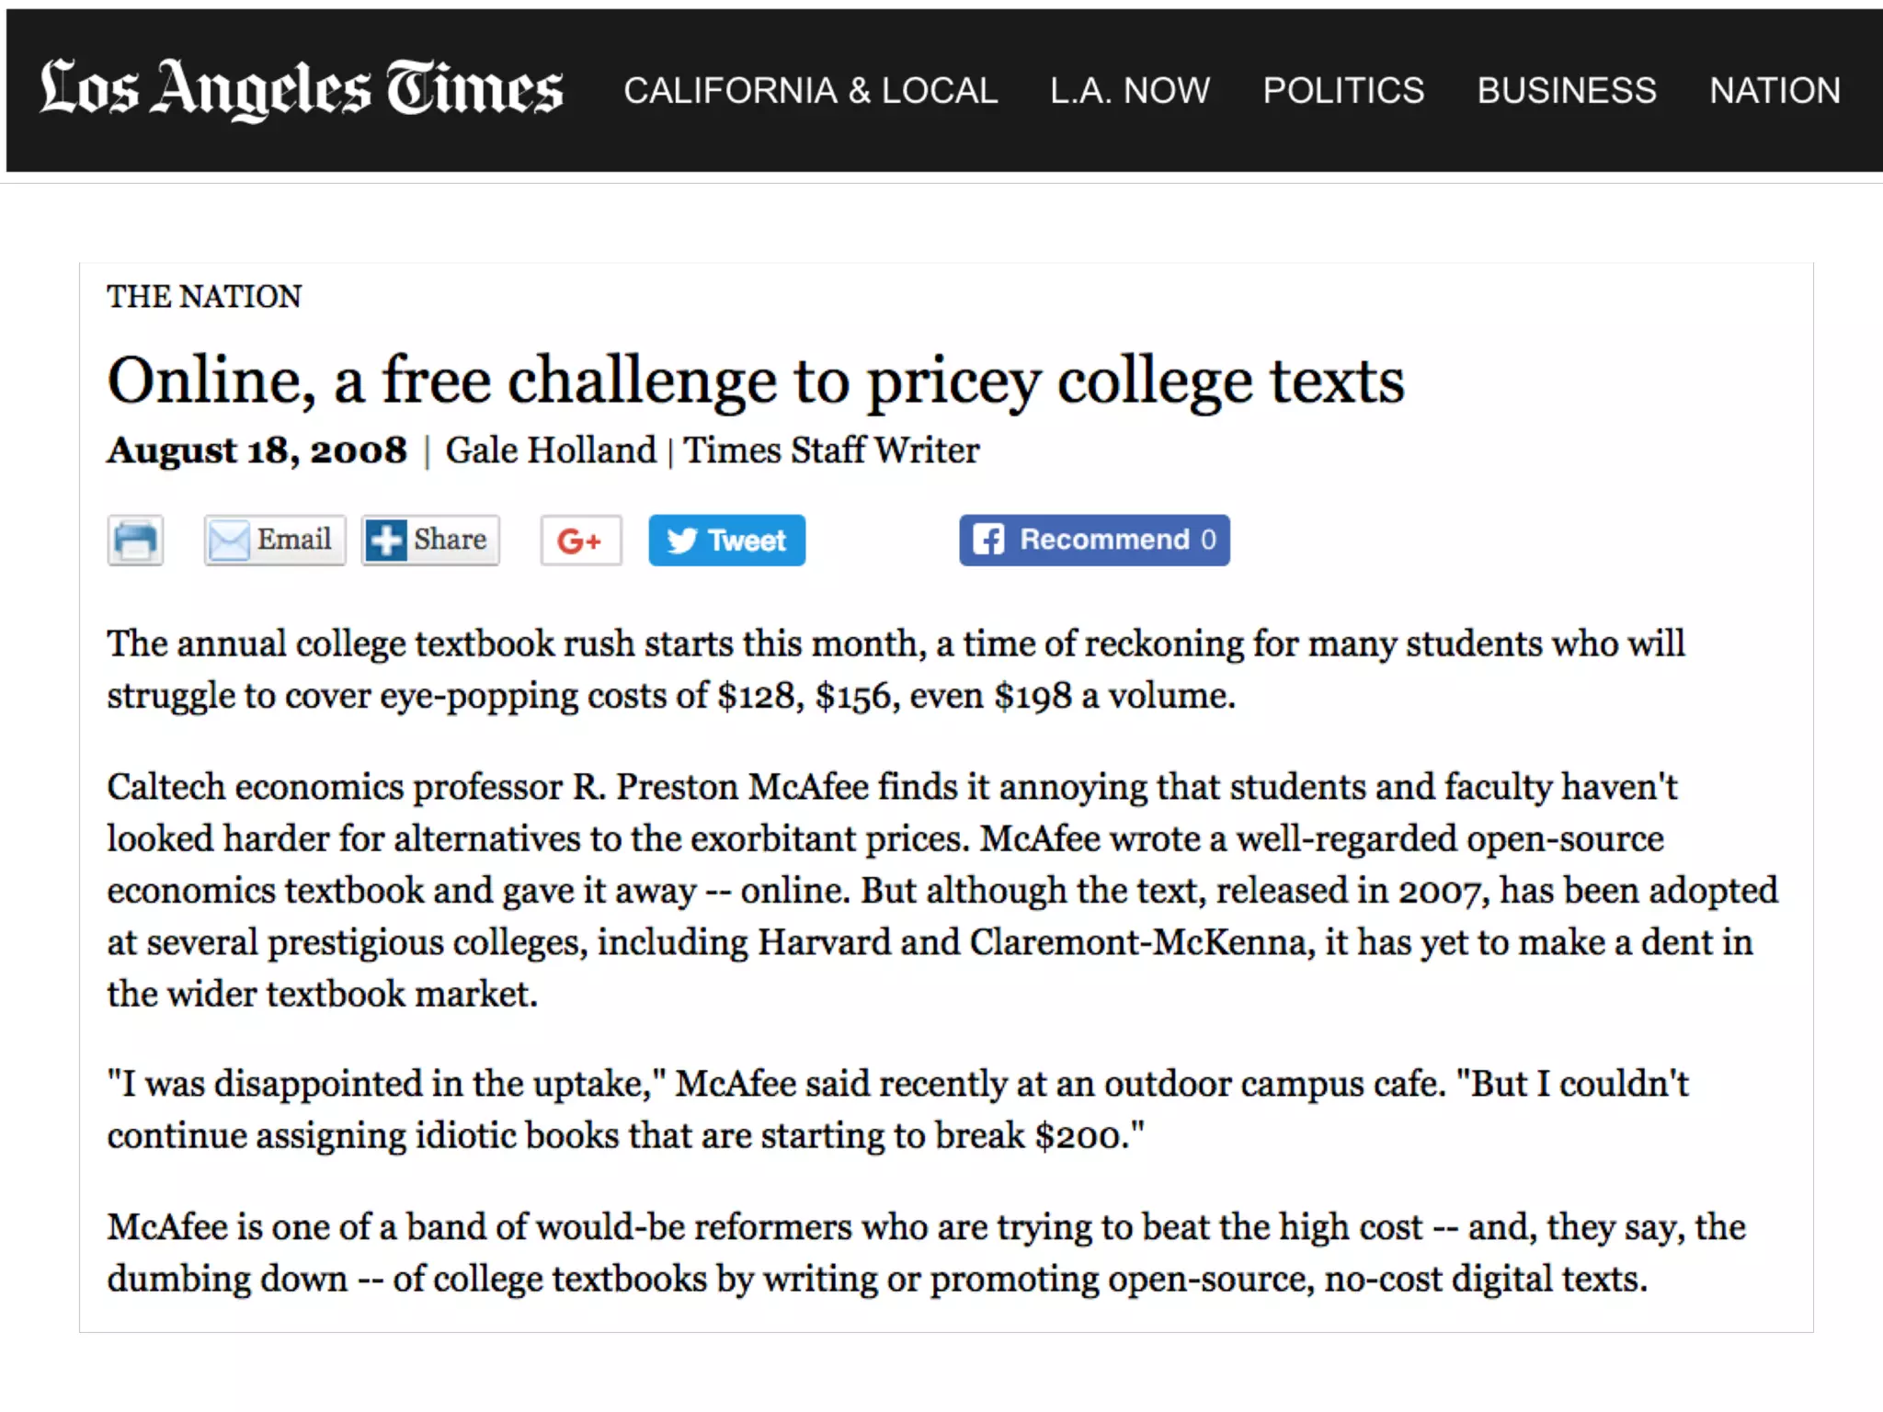Viewport: 1883px width, 1412px height.
Task: Click the August 18, 2008 publication date
Action: point(257,450)
